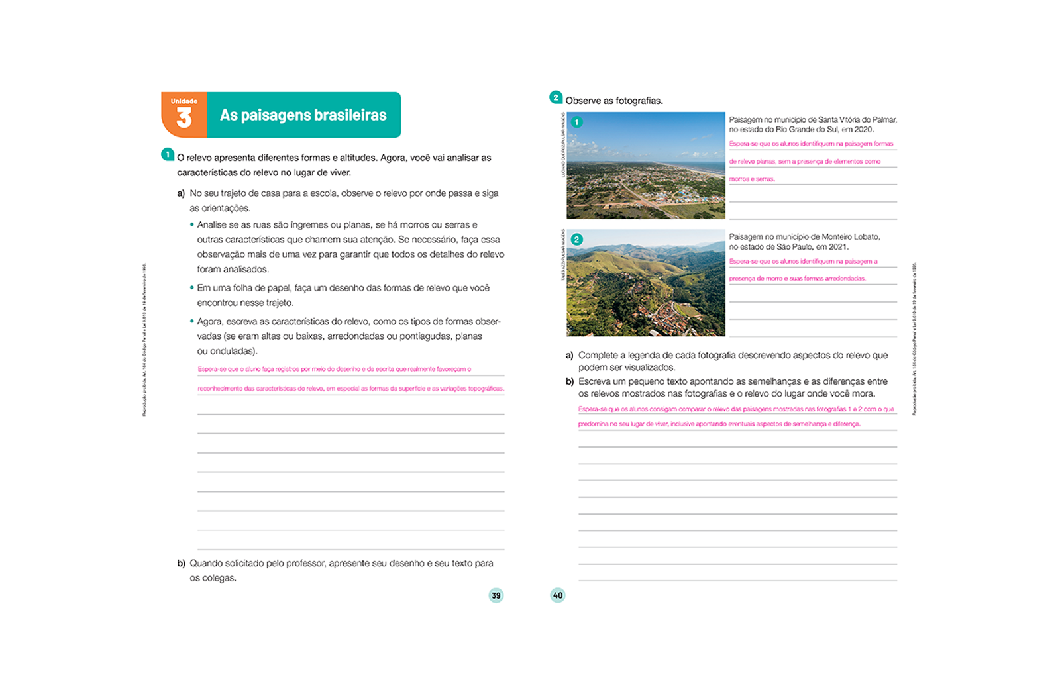Select the heading 'As paisagens brasileiras'

point(305,114)
